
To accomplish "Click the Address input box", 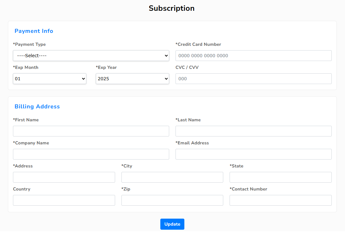I will click(64, 177).
